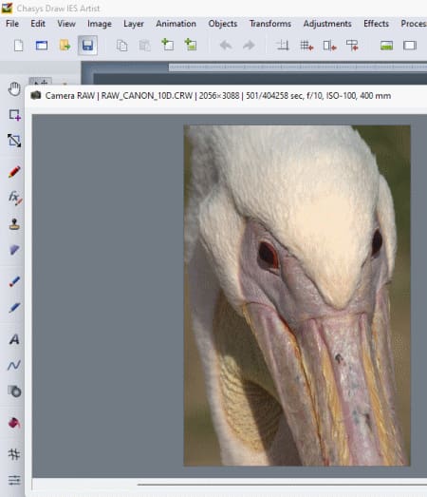Click the add new layer icon
Image resolution: width=427 pixels, height=497 pixels.
(x=167, y=45)
